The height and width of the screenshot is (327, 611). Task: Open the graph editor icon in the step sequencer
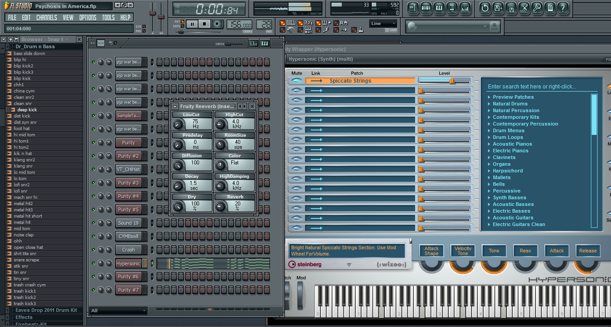[x=254, y=43]
